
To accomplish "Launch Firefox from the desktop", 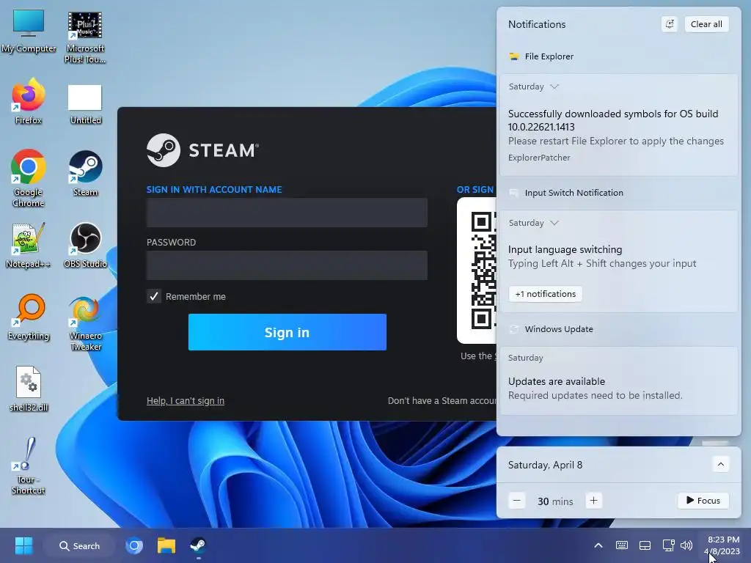I will point(29,102).
